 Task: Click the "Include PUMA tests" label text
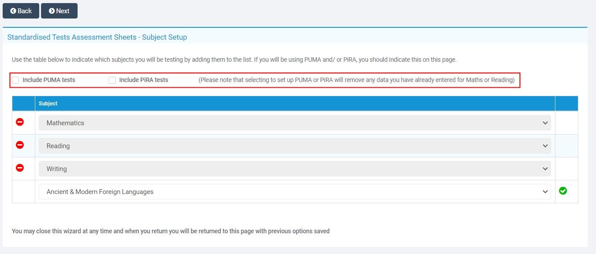point(49,80)
